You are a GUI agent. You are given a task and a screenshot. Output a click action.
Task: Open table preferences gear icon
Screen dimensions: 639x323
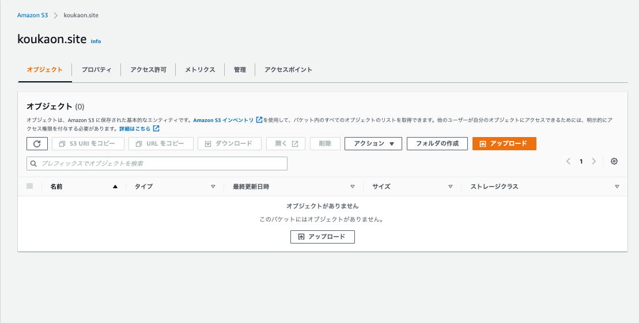coord(614,161)
